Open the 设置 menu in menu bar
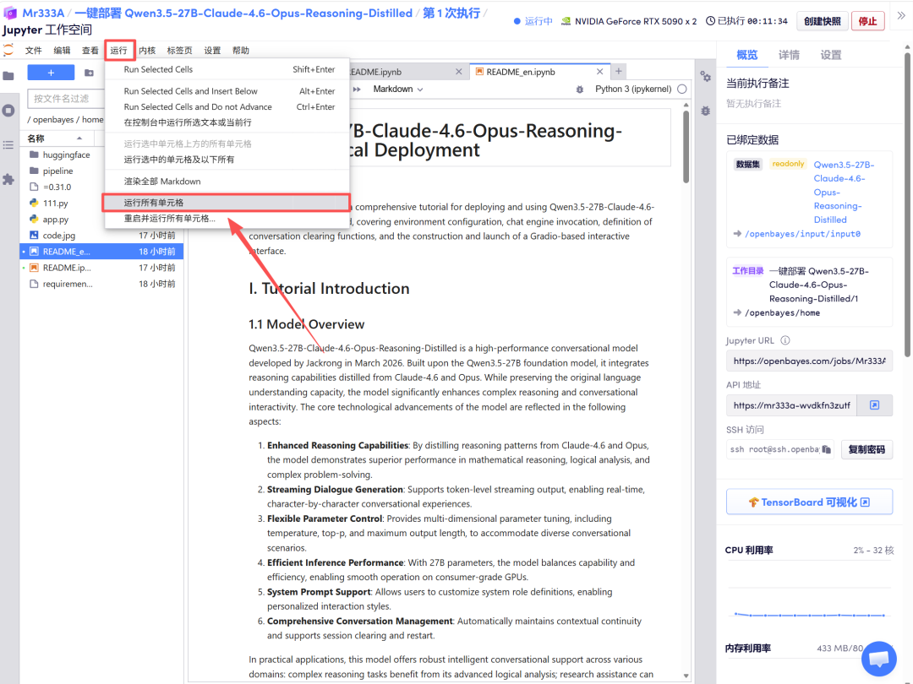This screenshot has height=684, width=913. click(212, 51)
